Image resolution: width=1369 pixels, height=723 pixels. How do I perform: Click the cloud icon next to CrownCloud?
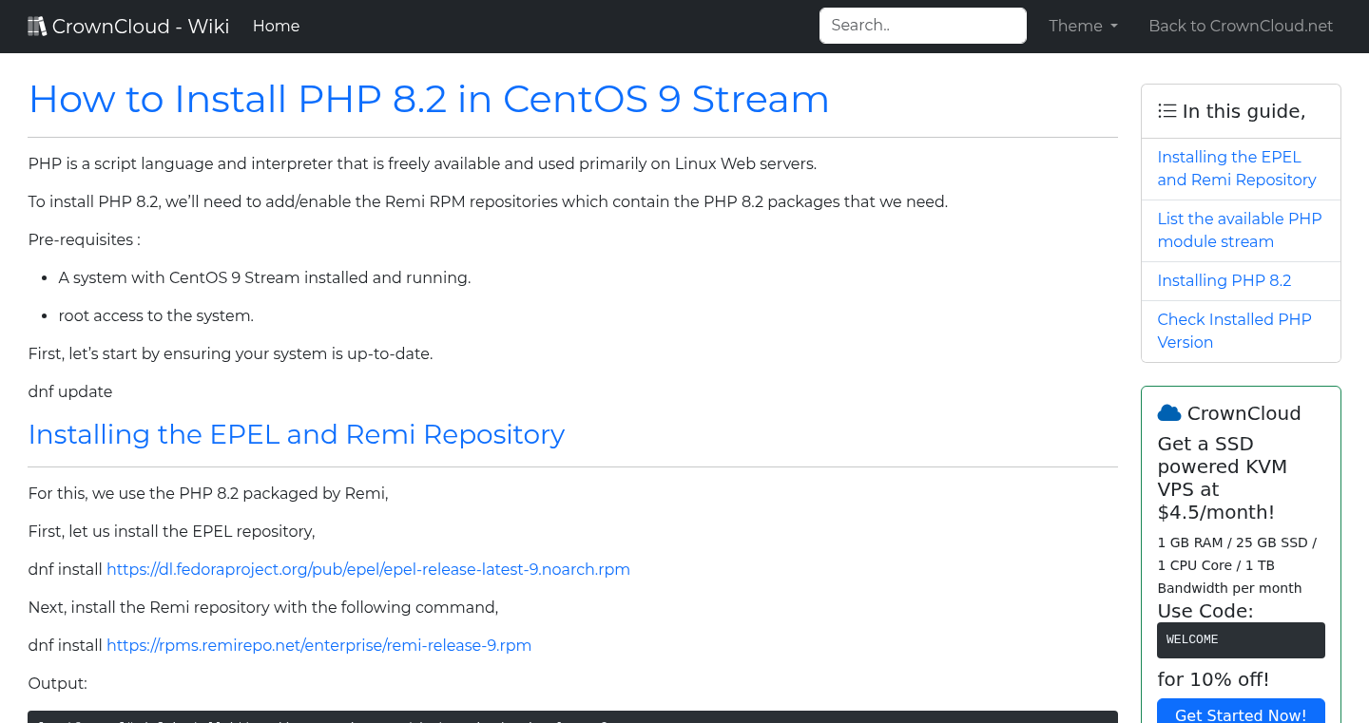[1168, 411]
